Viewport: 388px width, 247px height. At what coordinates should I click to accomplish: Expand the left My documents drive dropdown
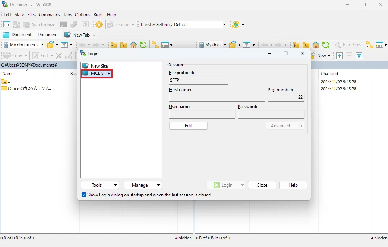(42, 44)
